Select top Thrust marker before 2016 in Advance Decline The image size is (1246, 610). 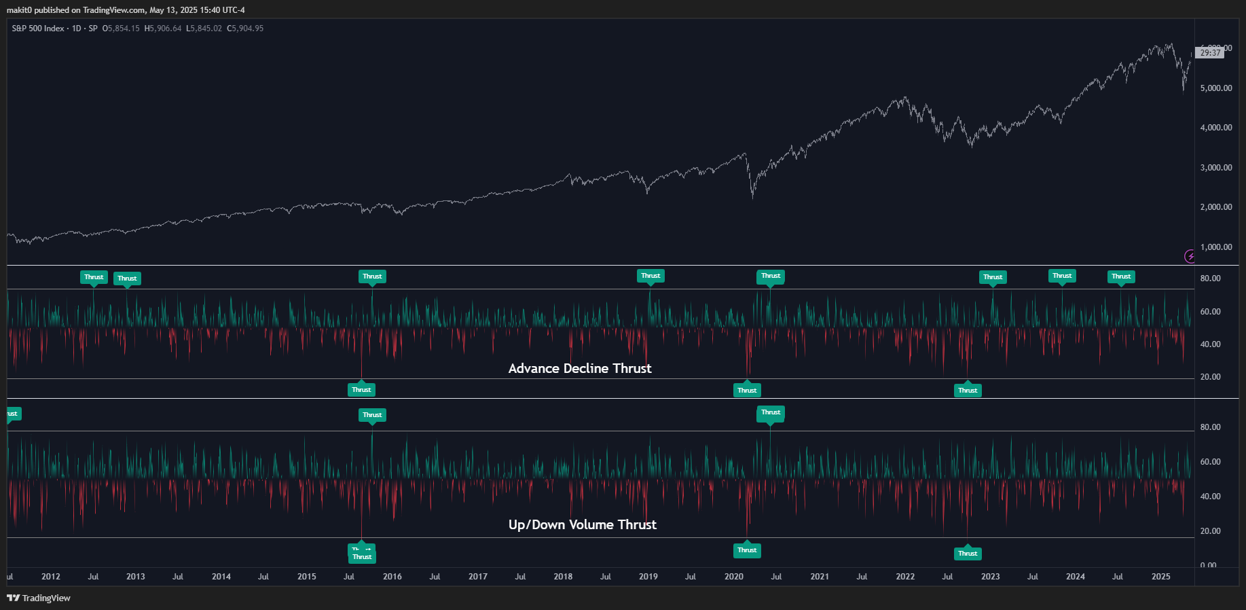click(372, 276)
